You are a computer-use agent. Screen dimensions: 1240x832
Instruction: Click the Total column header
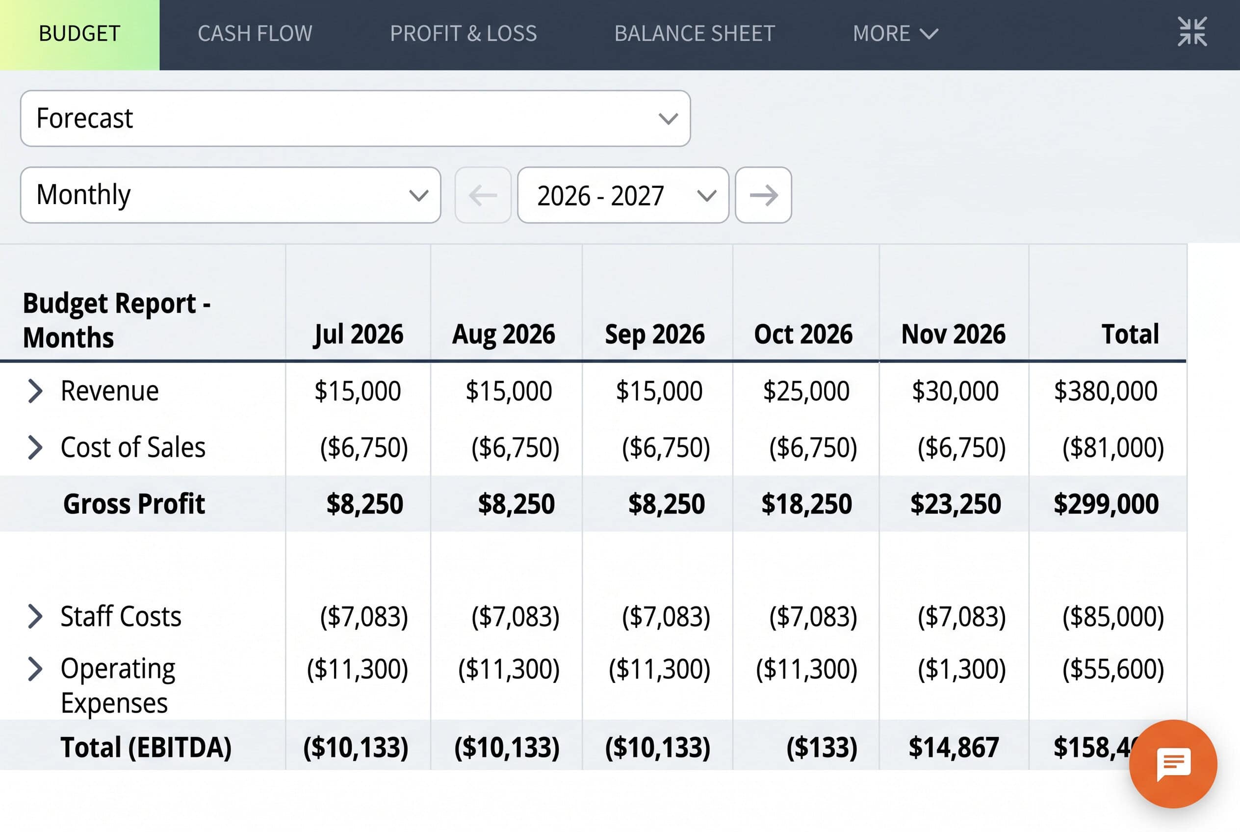(1130, 334)
